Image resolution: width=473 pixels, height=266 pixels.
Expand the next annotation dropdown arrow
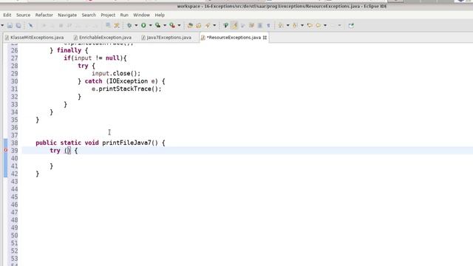click(x=287, y=26)
